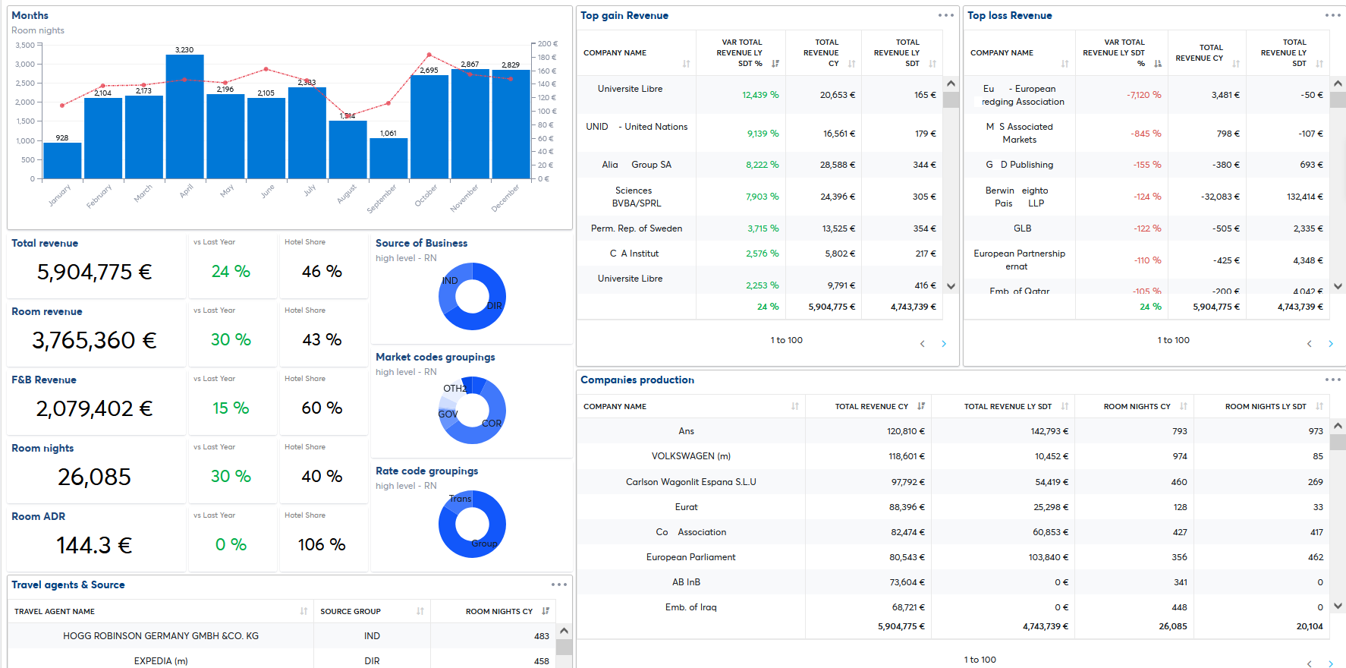The image size is (1346, 668).
Task: Click scroll-down arrow in Top loss Revenue table
Action: pyautogui.click(x=1338, y=286)
